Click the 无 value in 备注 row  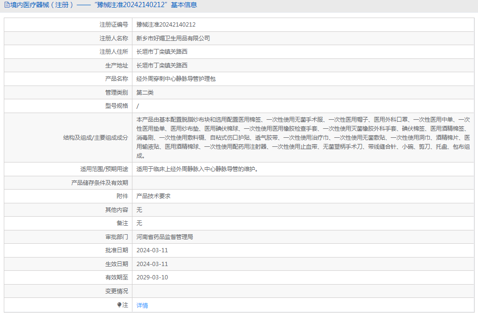pos(139,223)
